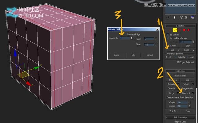This screenshot has height=123, width=198.
Task: Select Off preview selection radio
Action: point(167,57)
